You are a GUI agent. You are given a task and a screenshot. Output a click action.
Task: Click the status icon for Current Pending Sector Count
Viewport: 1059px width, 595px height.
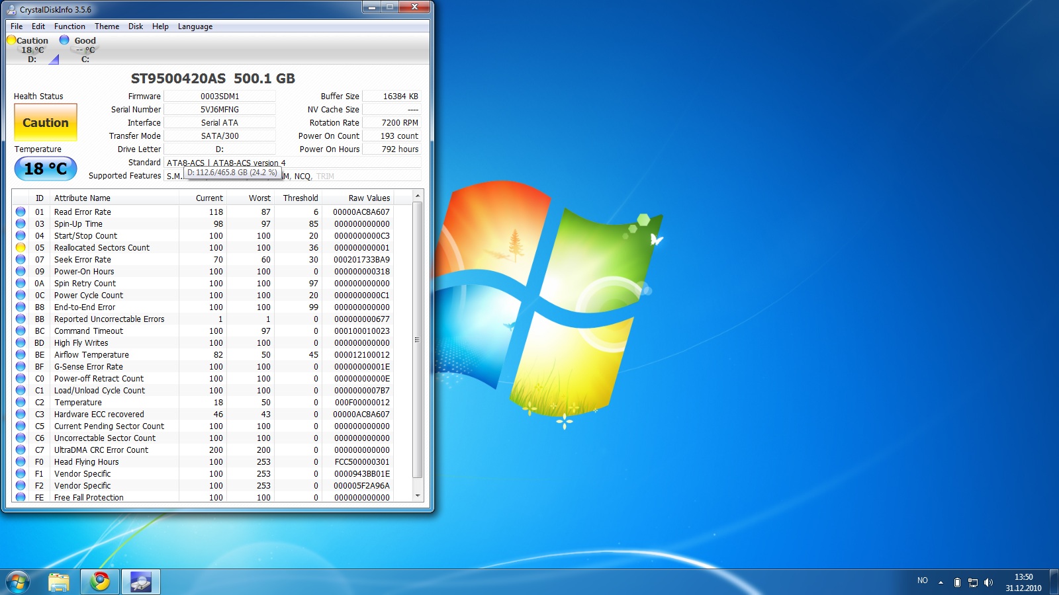tap(21, 426)
